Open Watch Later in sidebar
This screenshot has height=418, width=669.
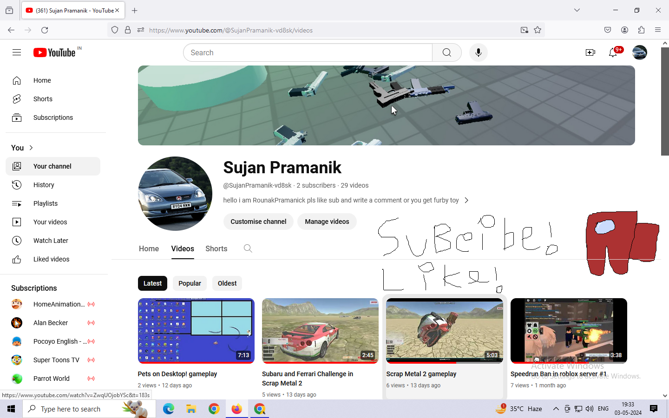53,241
